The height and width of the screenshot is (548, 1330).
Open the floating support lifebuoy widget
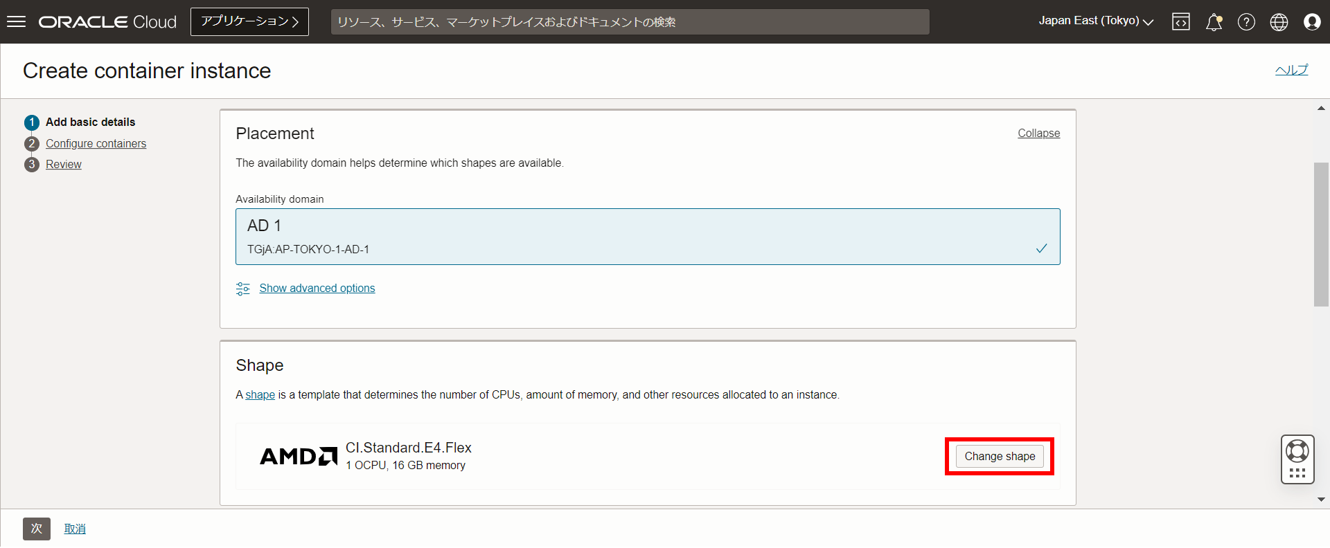(1297, 459)
